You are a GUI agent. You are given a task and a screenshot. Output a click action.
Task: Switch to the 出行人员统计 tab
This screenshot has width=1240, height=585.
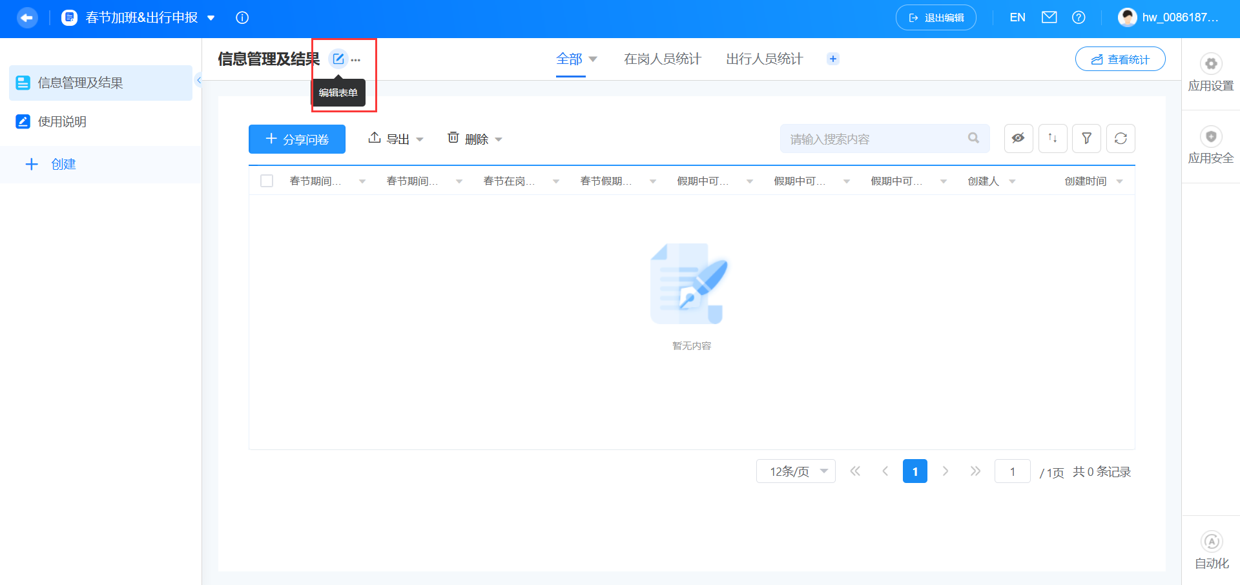(x=763, y=59)
